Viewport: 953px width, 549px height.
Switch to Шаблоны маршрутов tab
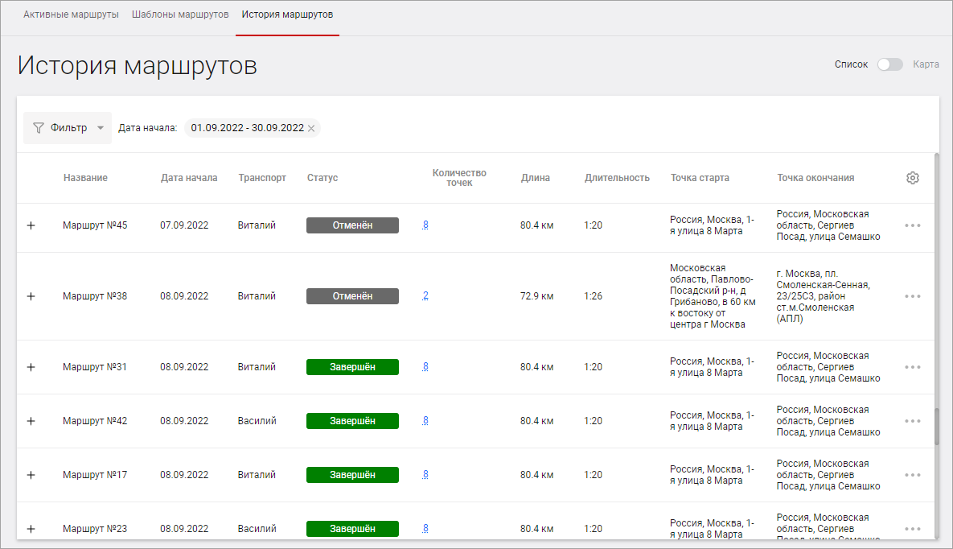pos(180,14)
